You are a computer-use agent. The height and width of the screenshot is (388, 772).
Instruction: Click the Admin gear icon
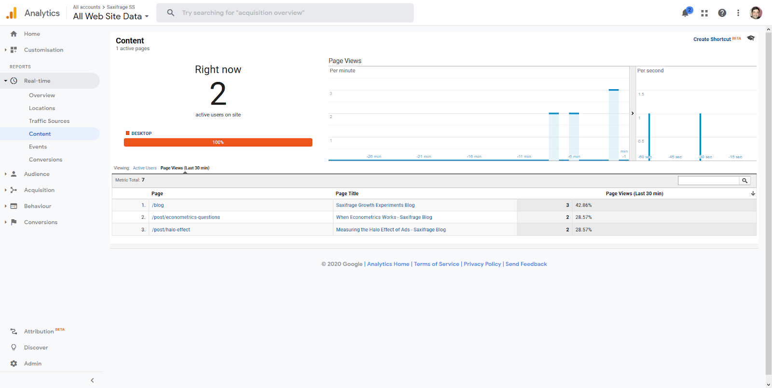point(14,363)
